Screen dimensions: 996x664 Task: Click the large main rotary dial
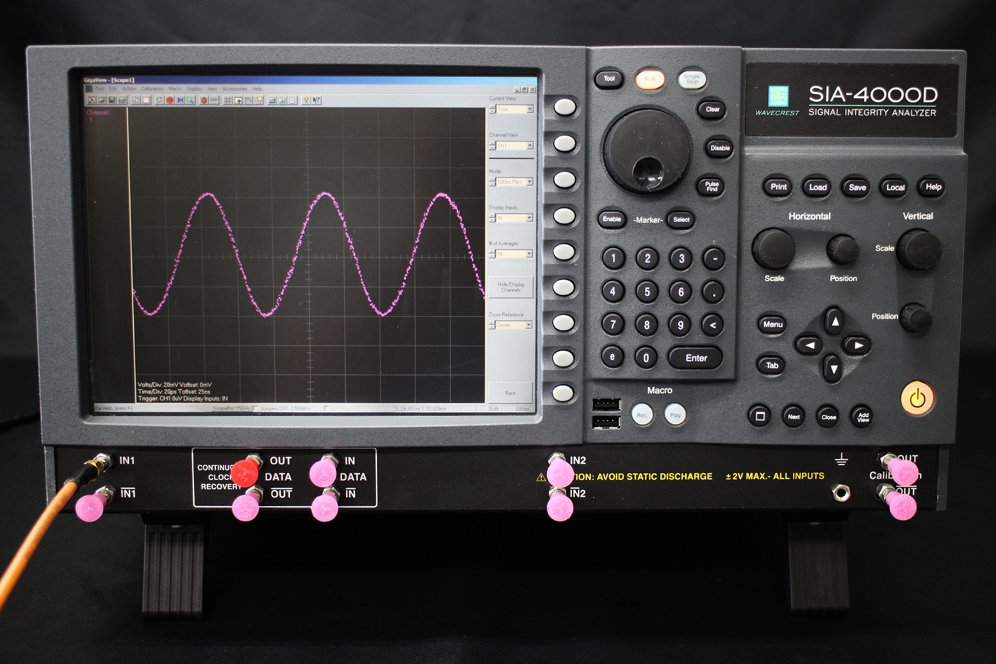(647, 151)
